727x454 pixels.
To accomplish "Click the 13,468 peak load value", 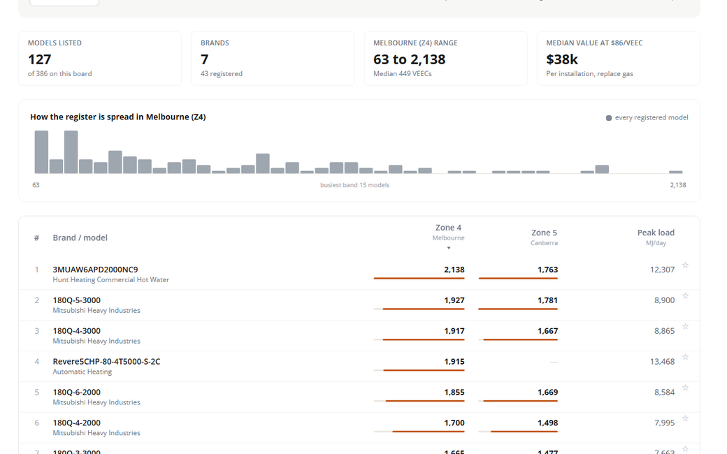I will click(662, 361).
